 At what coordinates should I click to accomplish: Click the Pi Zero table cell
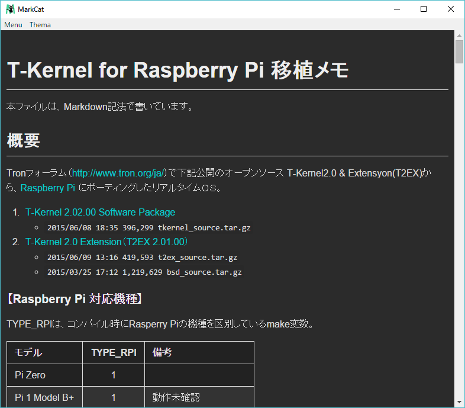coord(44,375)
